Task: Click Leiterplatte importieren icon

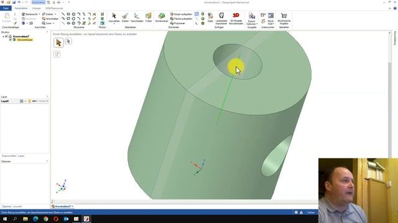Action: (x=221, y=18)
